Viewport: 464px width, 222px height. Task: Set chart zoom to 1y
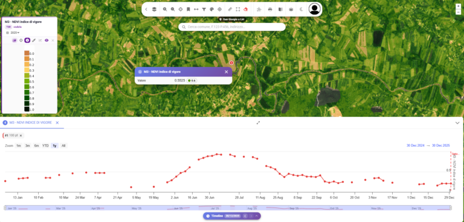click(54, 146)
